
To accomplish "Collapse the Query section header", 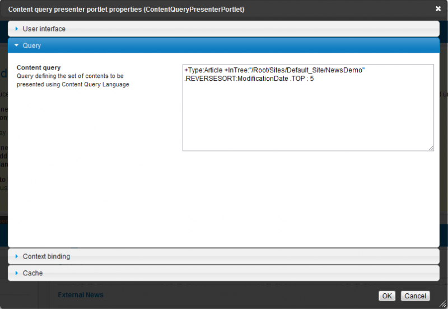I will click(223, 45).
